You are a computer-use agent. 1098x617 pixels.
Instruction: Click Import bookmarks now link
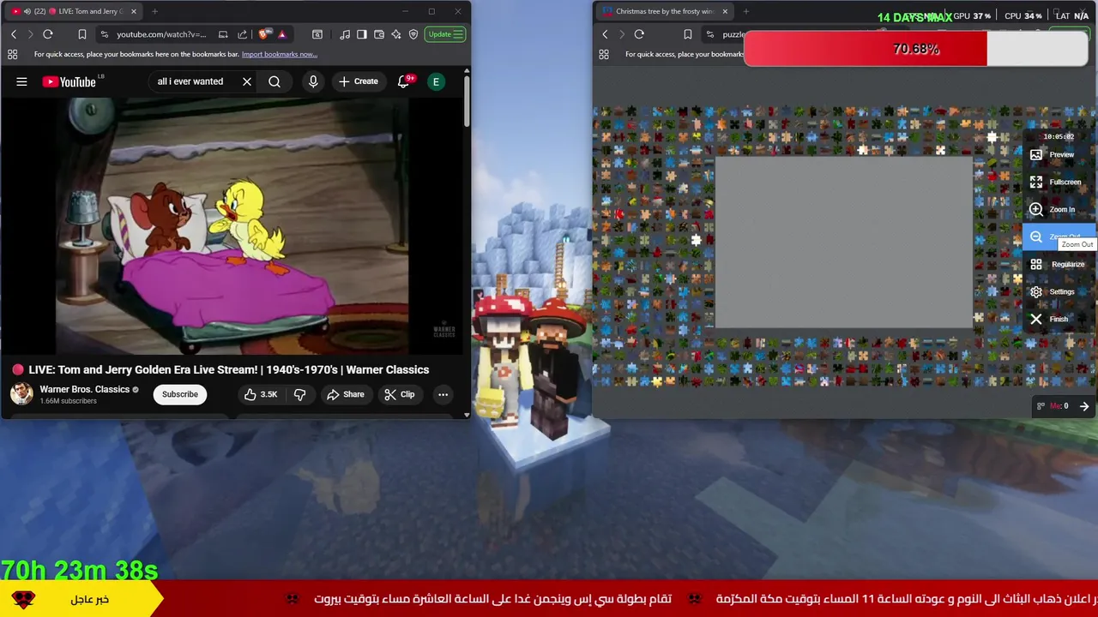tap(279, 54)
